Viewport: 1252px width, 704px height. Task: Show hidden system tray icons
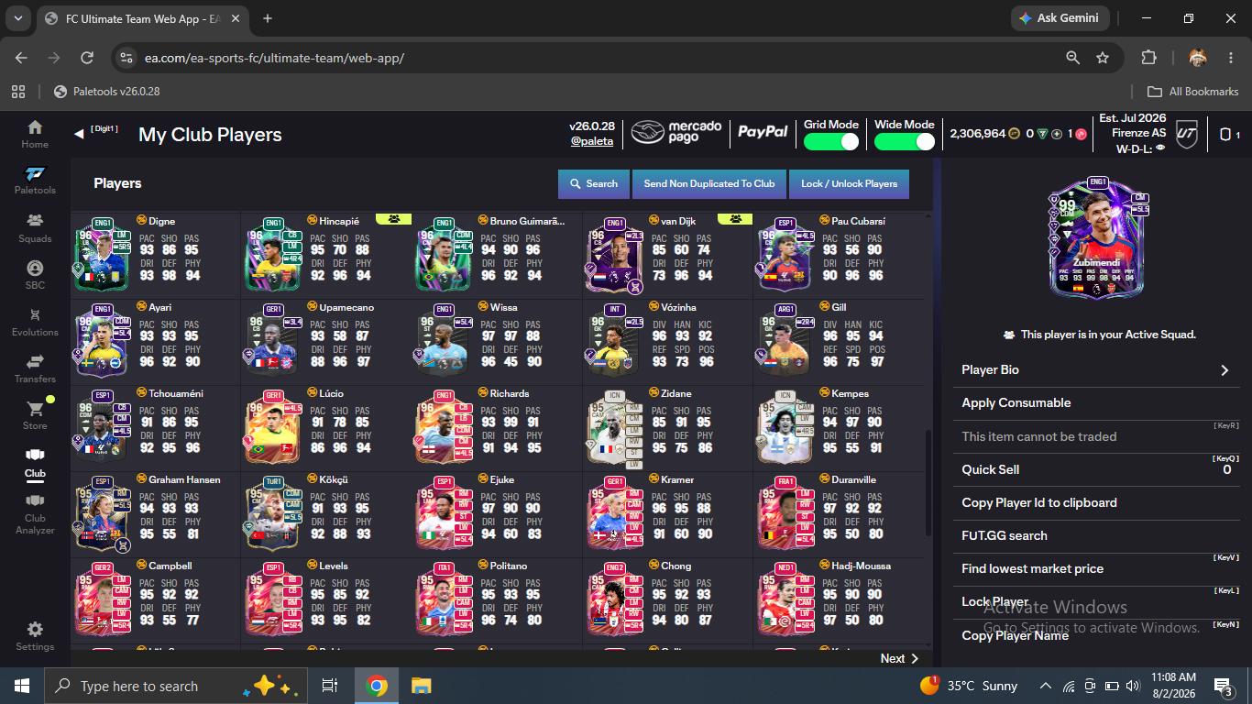tap(1045, 686)
